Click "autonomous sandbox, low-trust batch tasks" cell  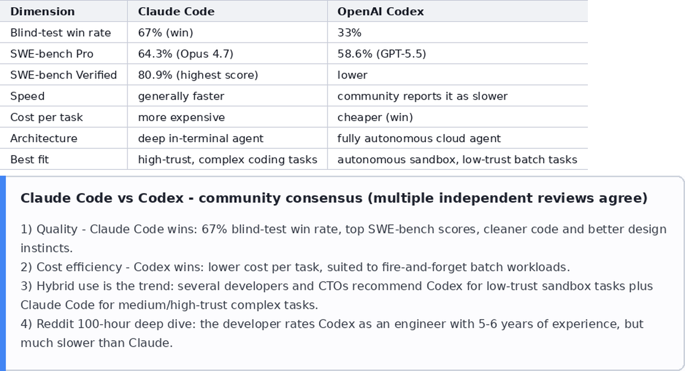(458, 159)
